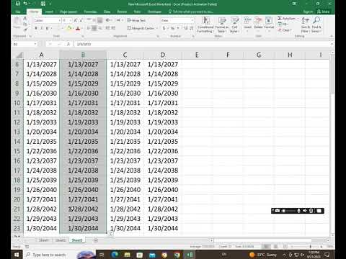Viewport: 346px width, 259px height.
Task: Switch to the Formulas tab
Action: point(90,12)
